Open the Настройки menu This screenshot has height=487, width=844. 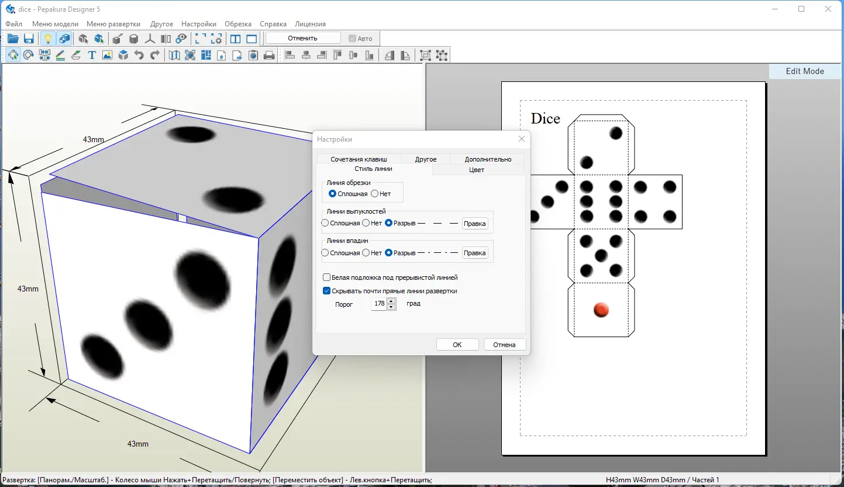point(199,24)
